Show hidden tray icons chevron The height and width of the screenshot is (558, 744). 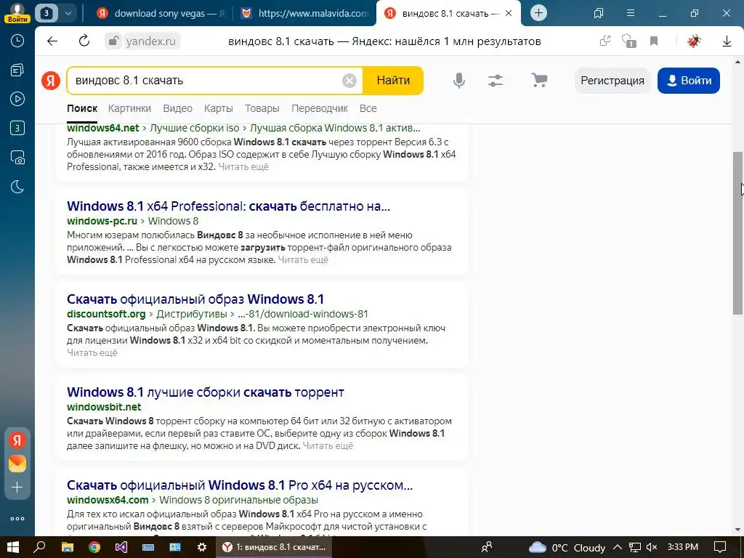point(618,547)
